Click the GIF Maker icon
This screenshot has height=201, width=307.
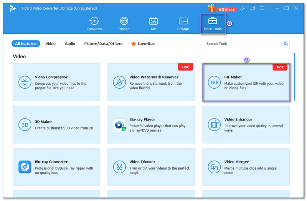(214, 82)
